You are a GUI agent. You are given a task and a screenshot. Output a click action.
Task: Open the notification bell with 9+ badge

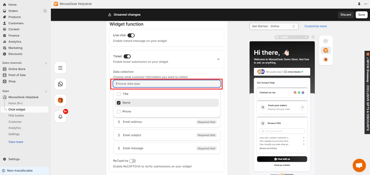click(60, 117)
